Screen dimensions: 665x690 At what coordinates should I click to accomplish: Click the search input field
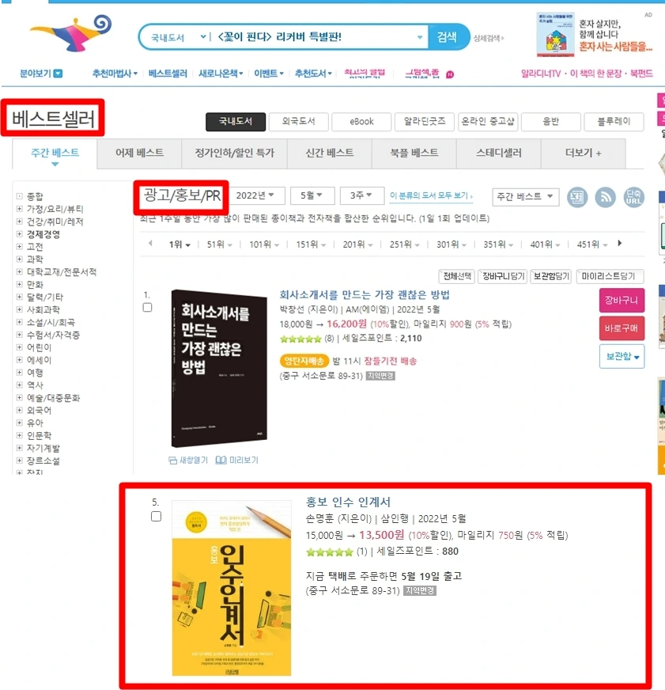[x=314, y=37]
